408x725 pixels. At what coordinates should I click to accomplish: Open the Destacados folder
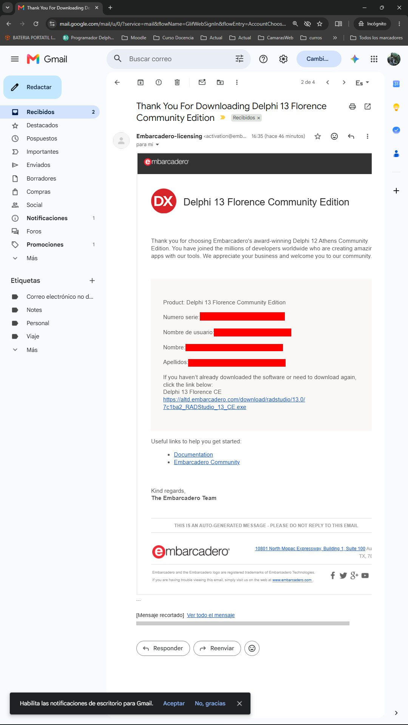click(50, 125)
